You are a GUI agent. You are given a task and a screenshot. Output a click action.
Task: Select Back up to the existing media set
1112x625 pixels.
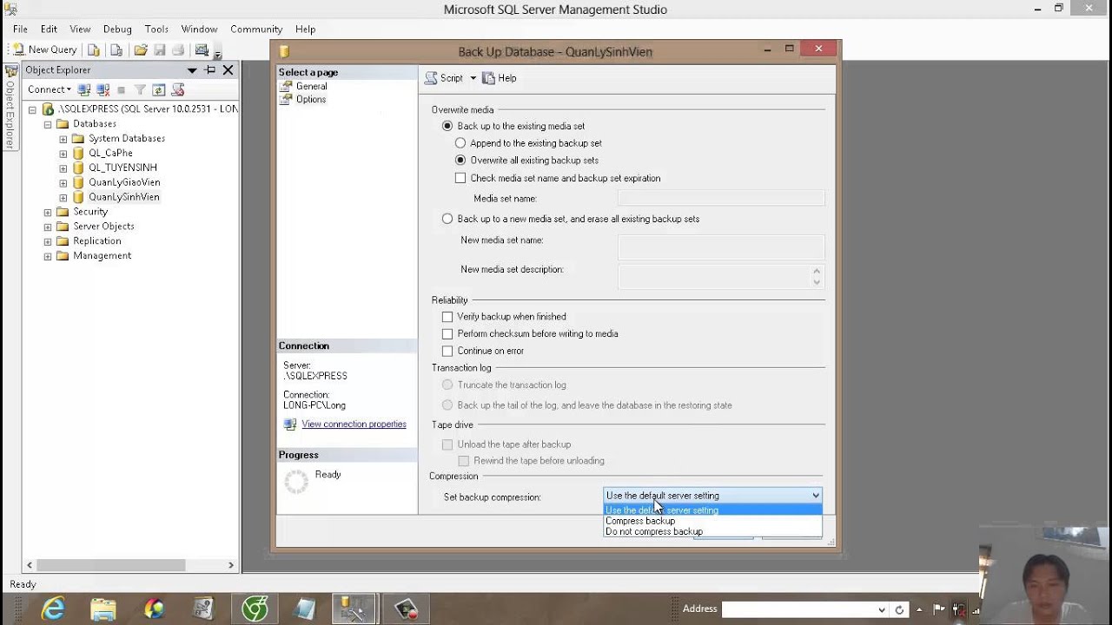tap(447, 126)
